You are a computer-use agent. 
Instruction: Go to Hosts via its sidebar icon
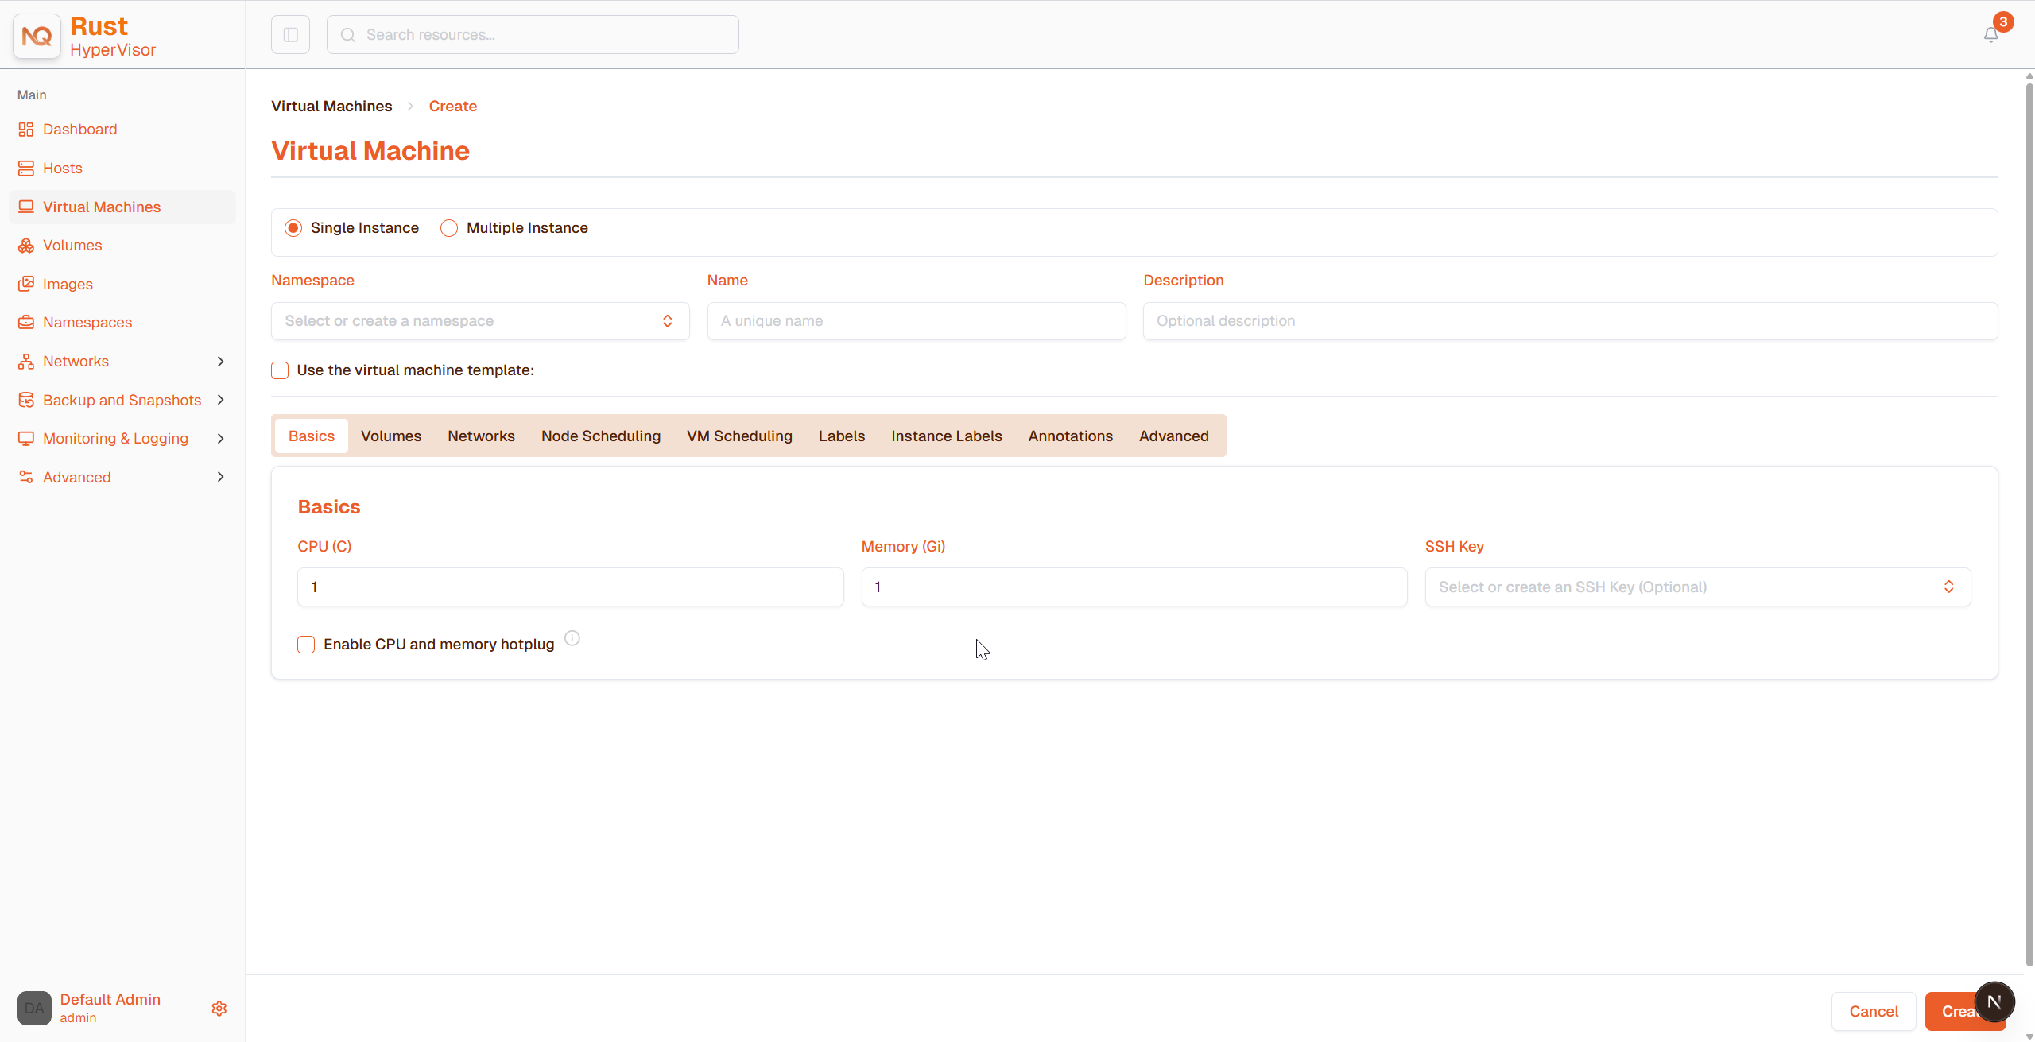pos(26,168)
